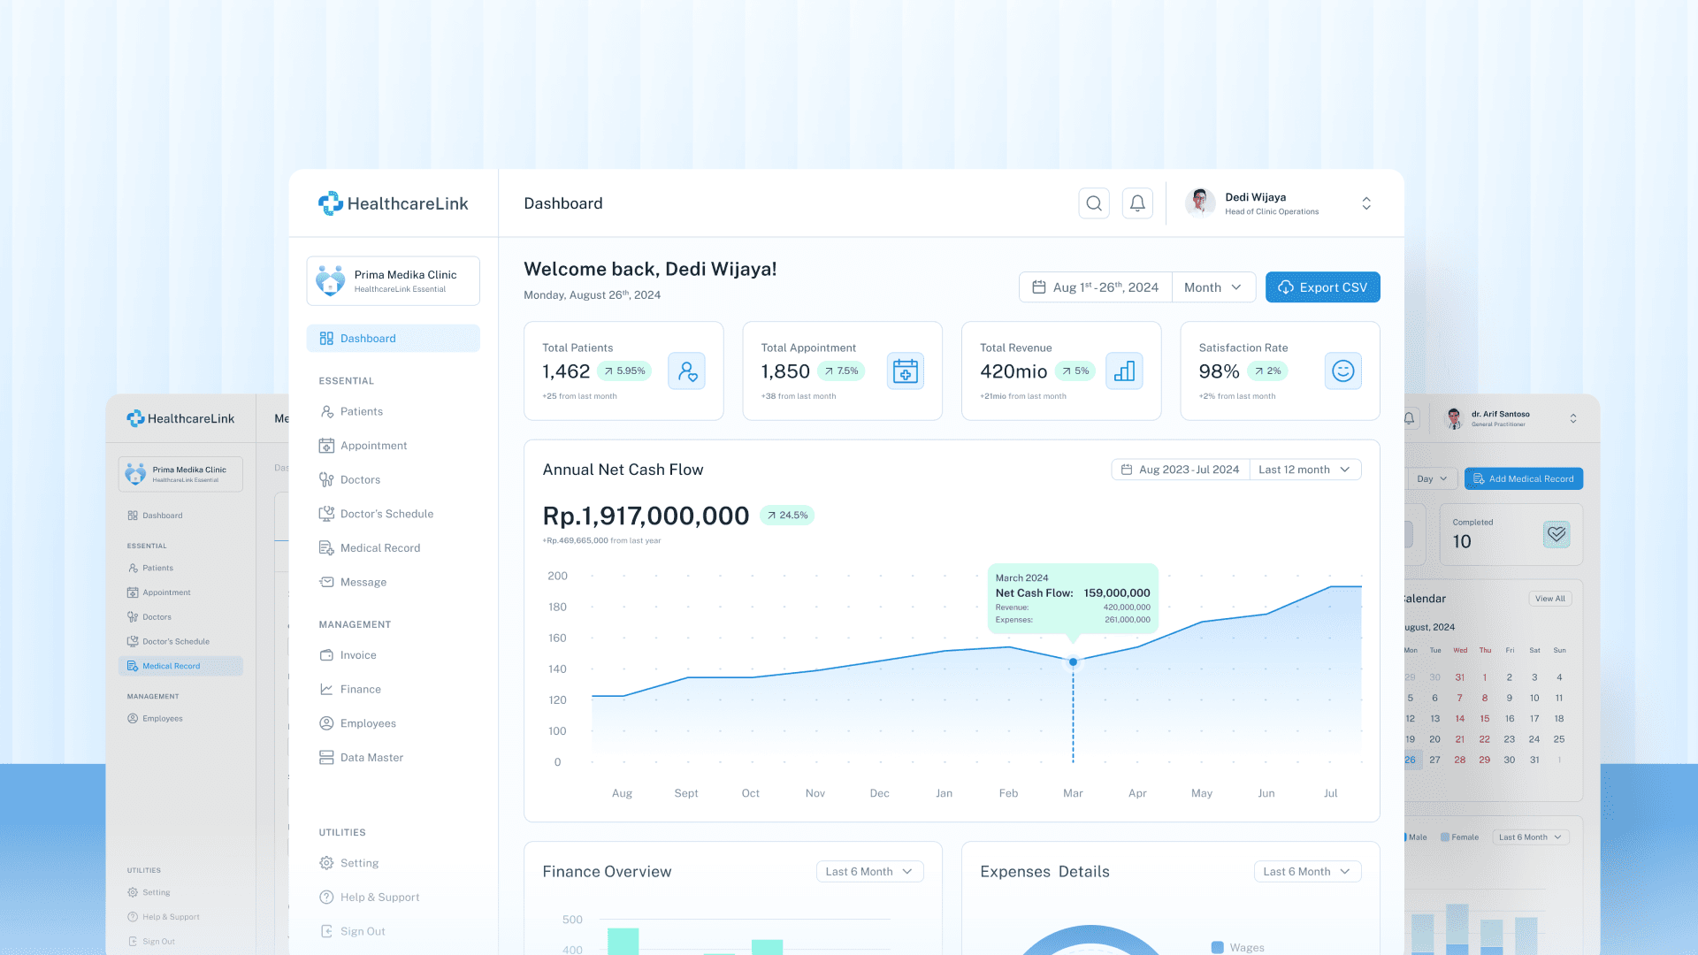
Task: Click the HealthcareLink logo
Action: pos(393,203)
